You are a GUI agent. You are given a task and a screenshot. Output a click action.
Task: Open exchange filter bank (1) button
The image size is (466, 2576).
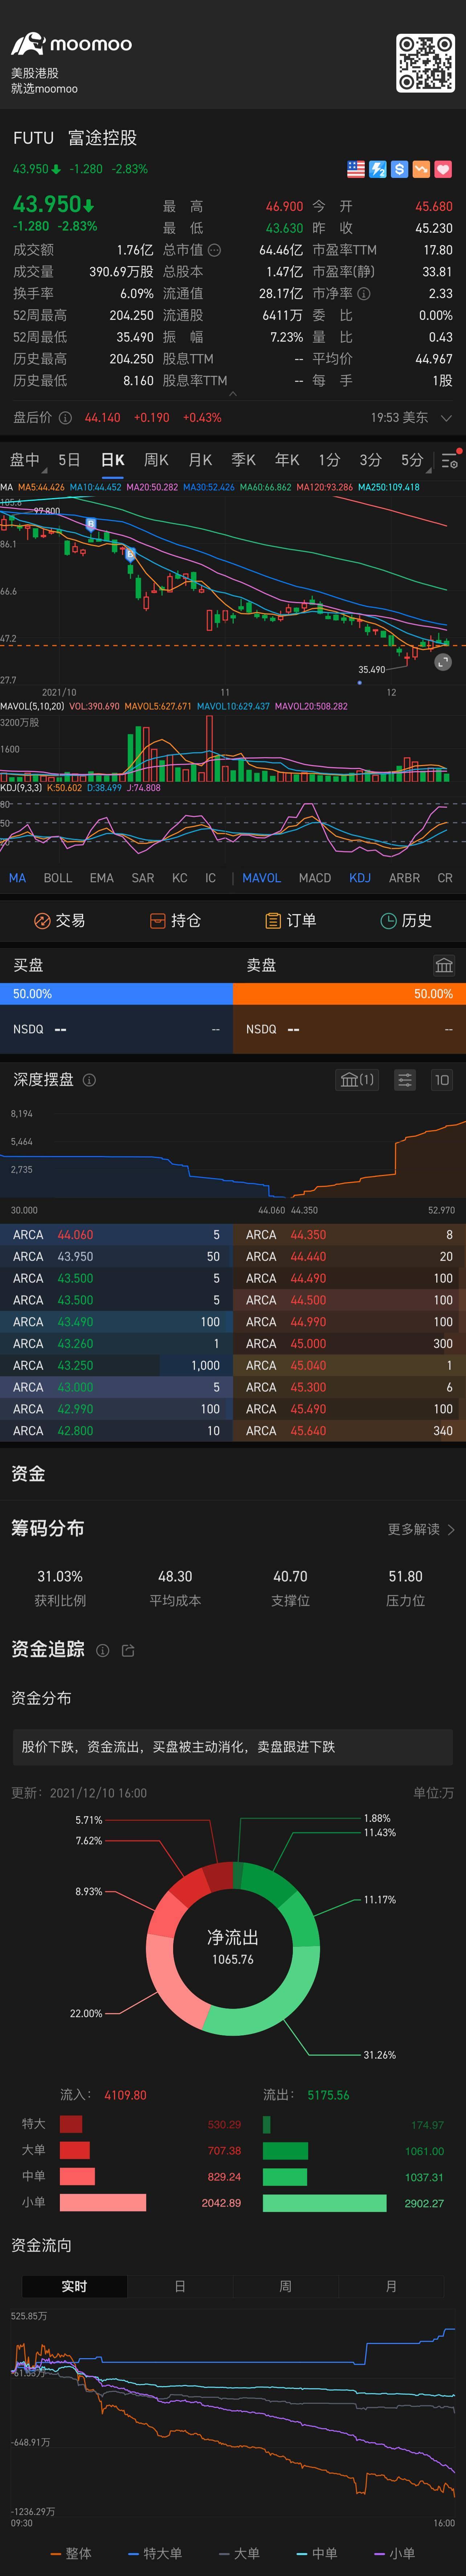point(357,1080)
